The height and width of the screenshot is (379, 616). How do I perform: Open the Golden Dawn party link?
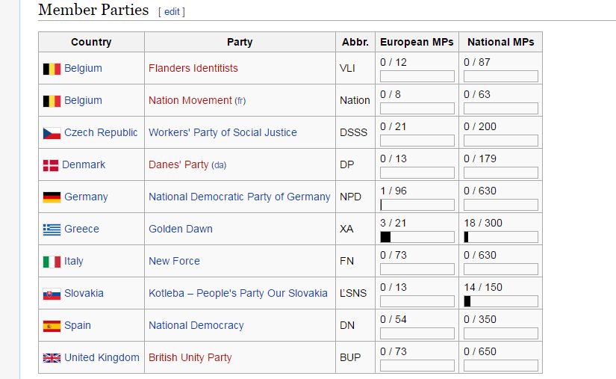tap(180, 229)
